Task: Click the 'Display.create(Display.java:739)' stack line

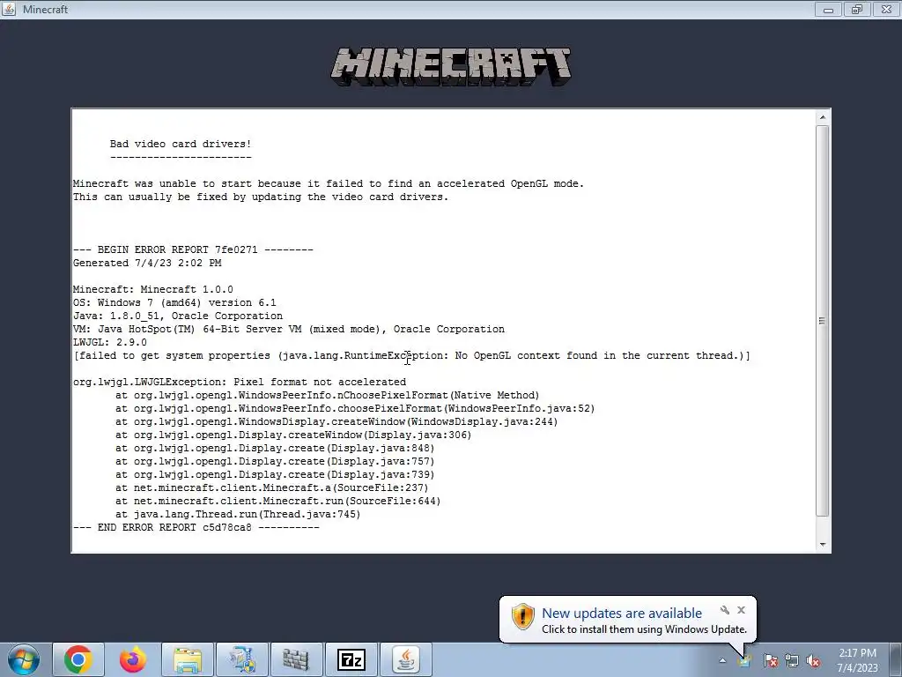Action: click(x=275, y=475)
